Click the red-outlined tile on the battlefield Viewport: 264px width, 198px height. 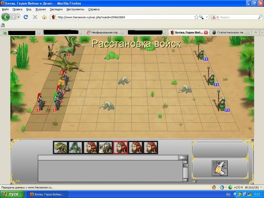[41, 110]
